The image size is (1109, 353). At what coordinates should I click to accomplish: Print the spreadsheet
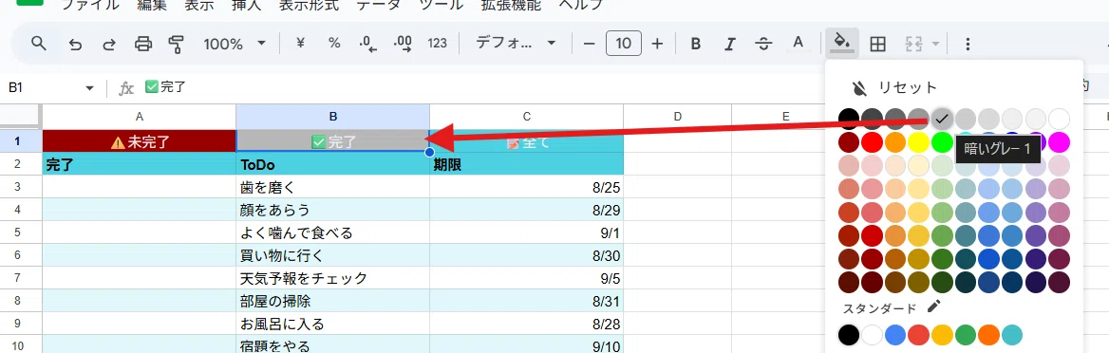click(x=143, y=45)
